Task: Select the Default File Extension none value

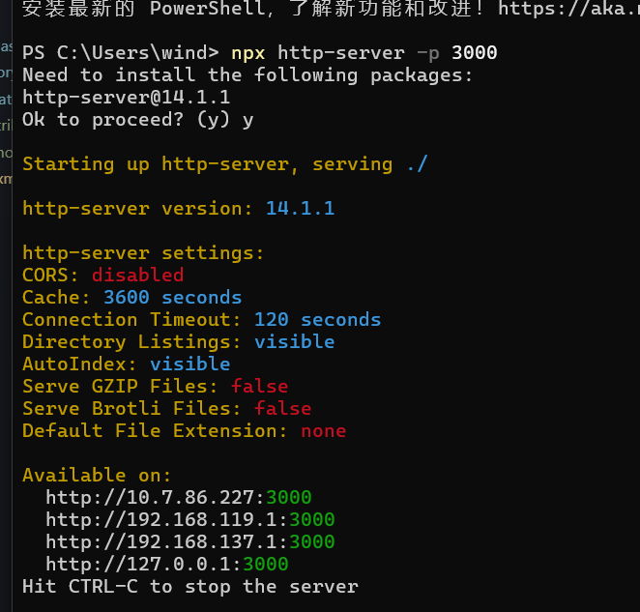Action: pyautogui.click(x=323, y=431)
